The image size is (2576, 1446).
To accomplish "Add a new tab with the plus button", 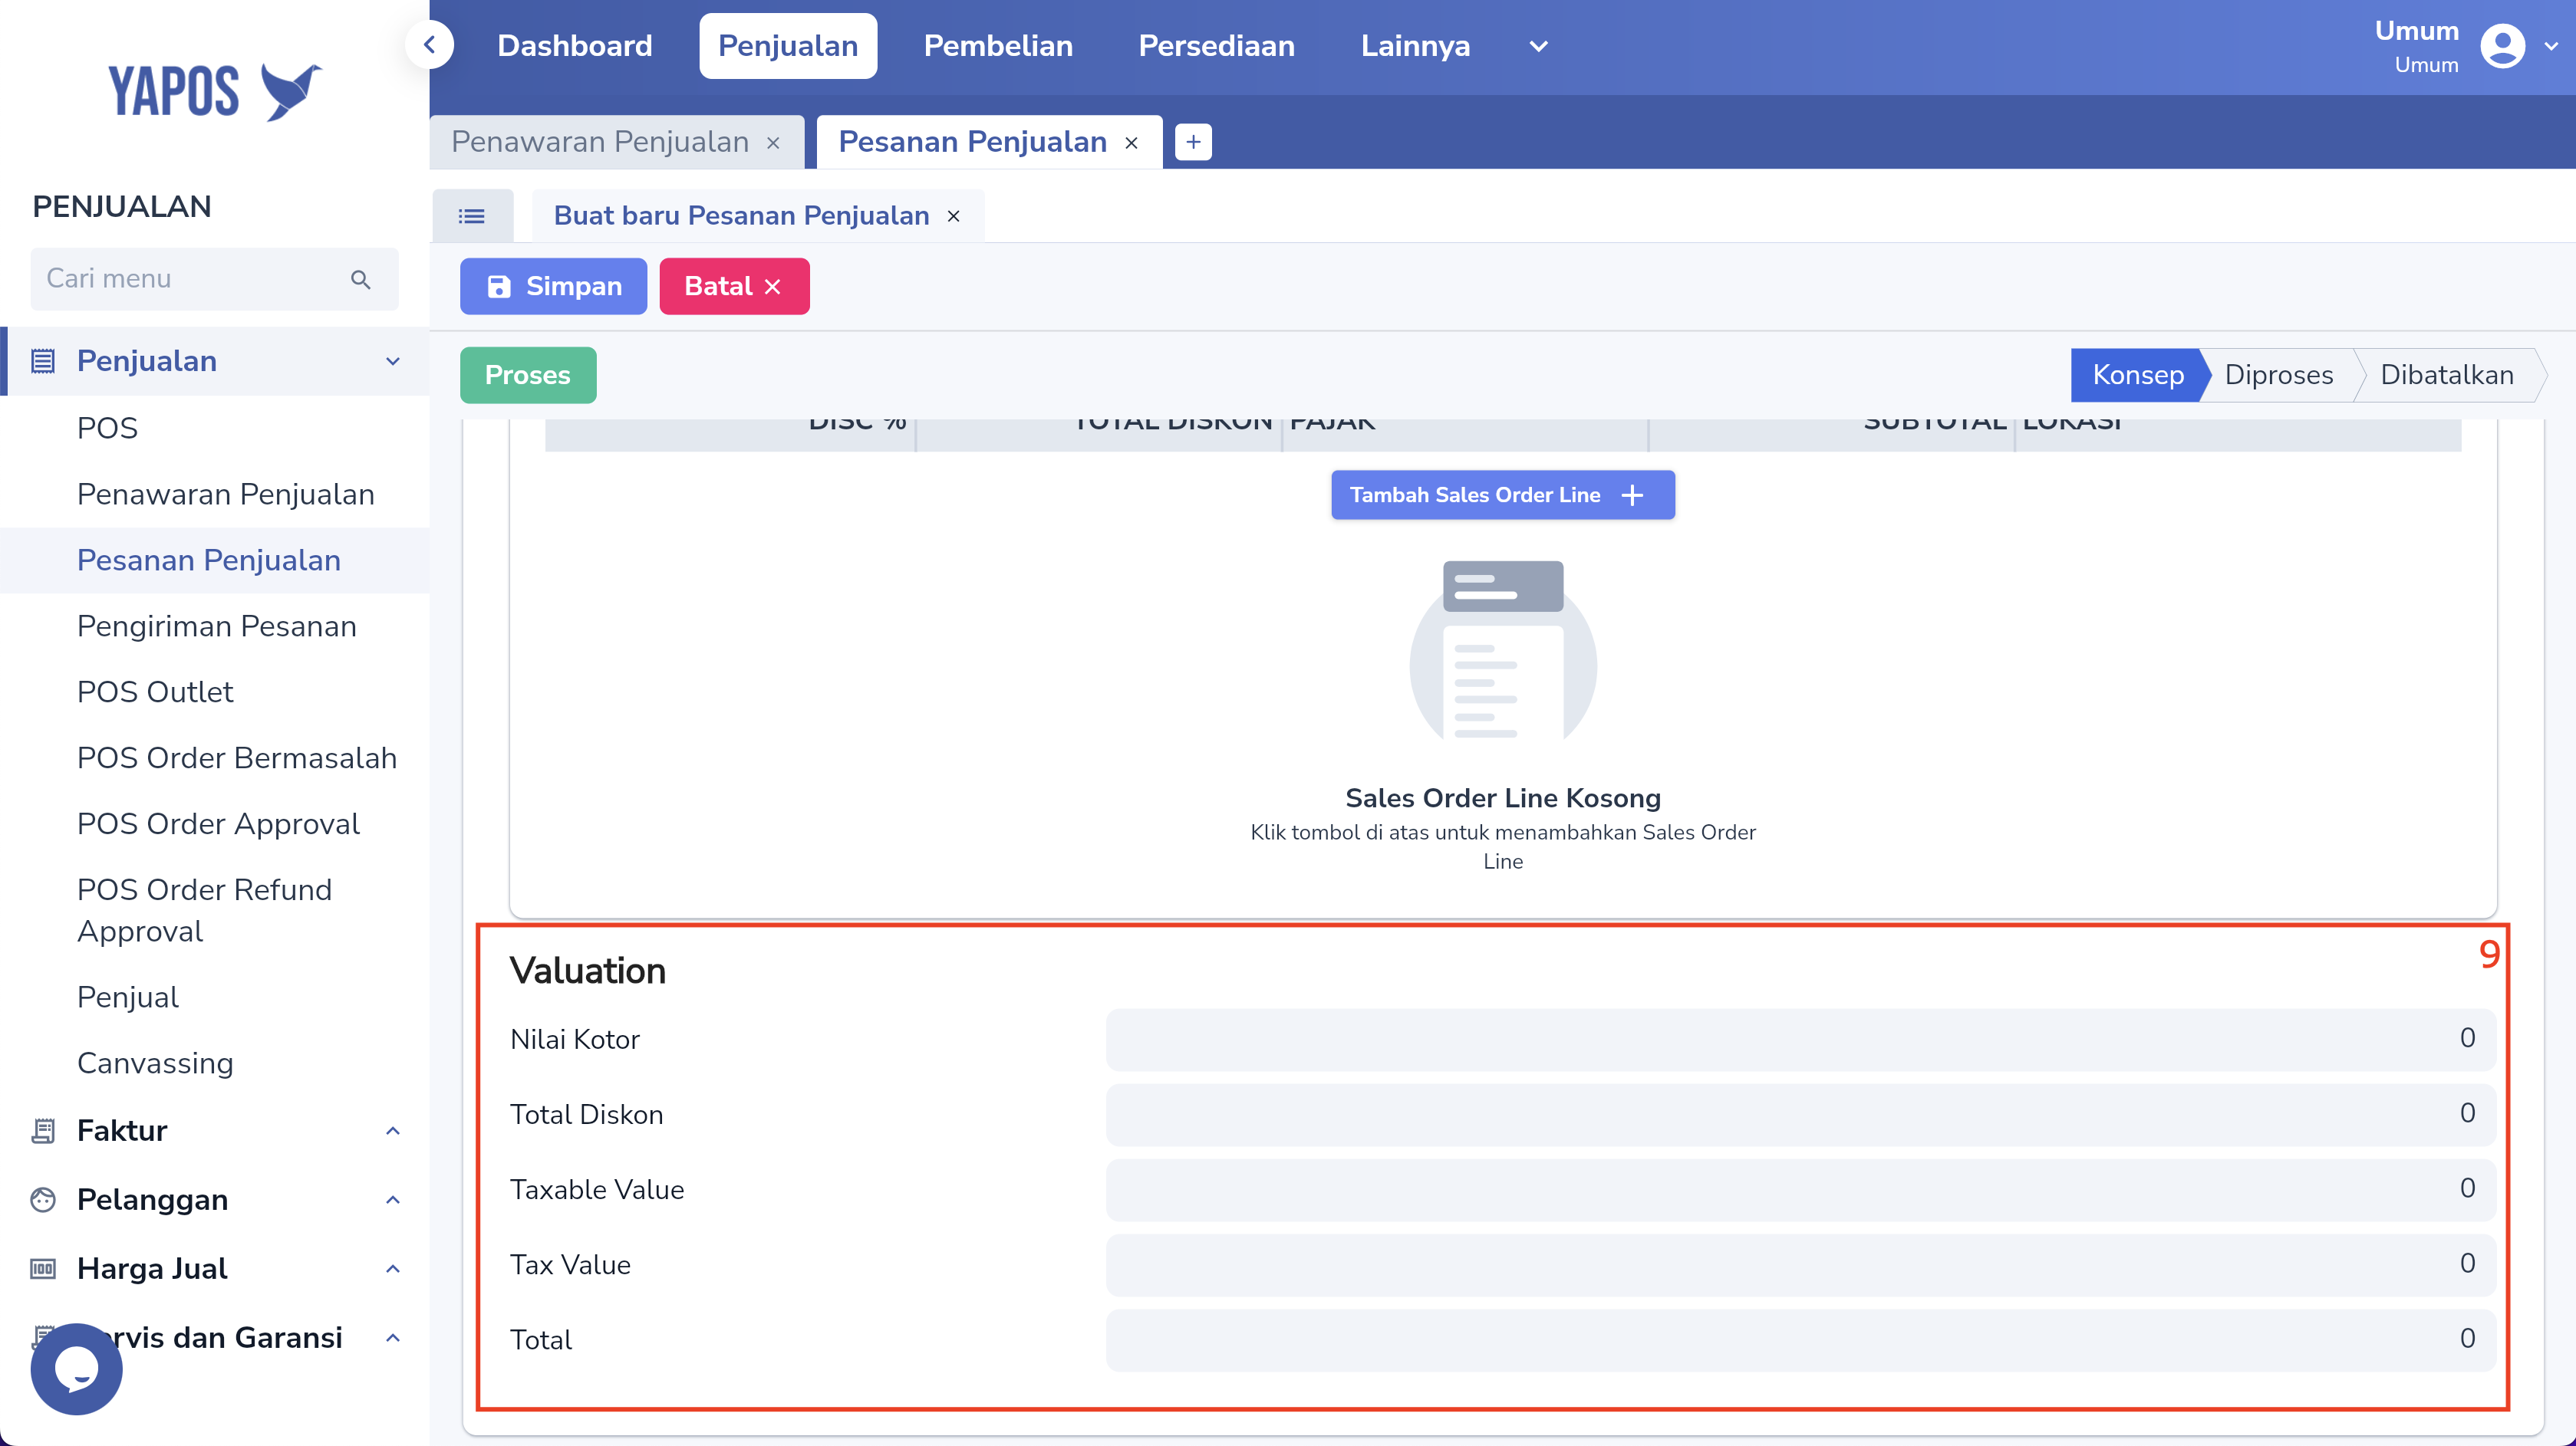I will (1193, 142).
